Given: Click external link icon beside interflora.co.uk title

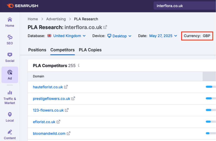Looking at the screenshot, I should 105,27.
